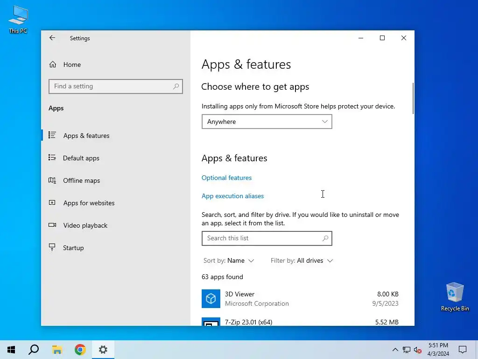Open the taskbar clock and date
478x359 pixels.
(x=438, y=350)
